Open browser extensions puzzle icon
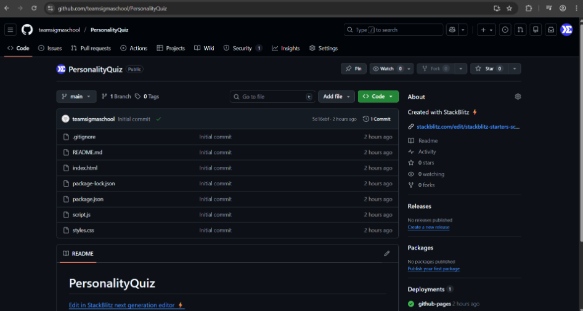Screen dimensions: 583x311 tap(528, 8)
